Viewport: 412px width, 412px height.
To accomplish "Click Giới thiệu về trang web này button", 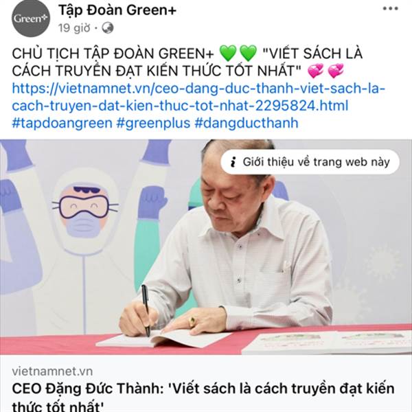I will click(310, 162).
